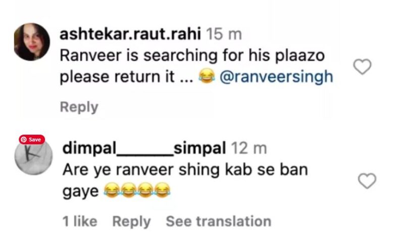The height and width of the screenshot is (238, 404).
Task: Tap the heart on dimpal simpal's comment
Action: click(x=367, y=181)
